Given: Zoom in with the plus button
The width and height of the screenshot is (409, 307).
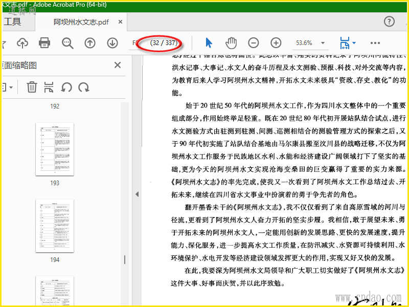Looking at the screenshot, I should pyautogui.click(x=276, y=43).
